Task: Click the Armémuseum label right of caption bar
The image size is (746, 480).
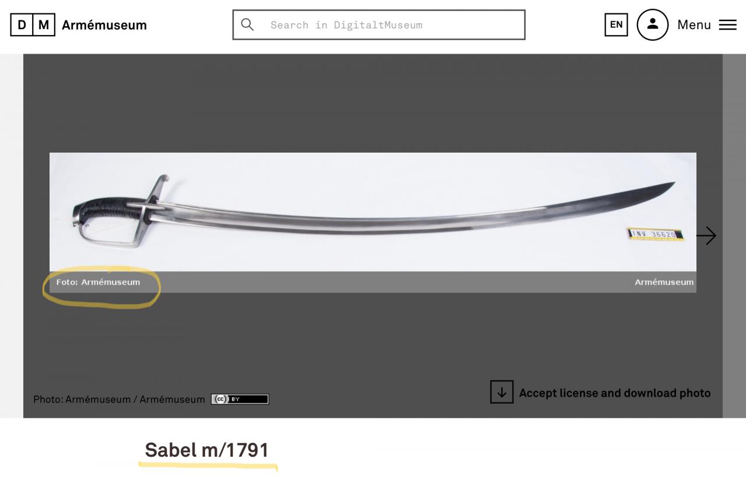Action: pos(664,282)
